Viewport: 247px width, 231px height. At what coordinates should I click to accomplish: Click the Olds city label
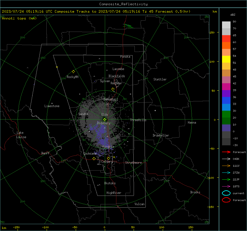pos(105,115)
